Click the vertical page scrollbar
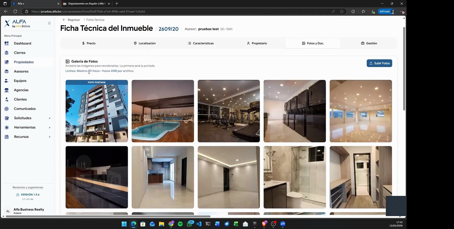This screenshot has height=229, width=454. (404, 68)
